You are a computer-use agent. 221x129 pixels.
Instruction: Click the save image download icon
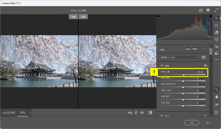(201, 10)
